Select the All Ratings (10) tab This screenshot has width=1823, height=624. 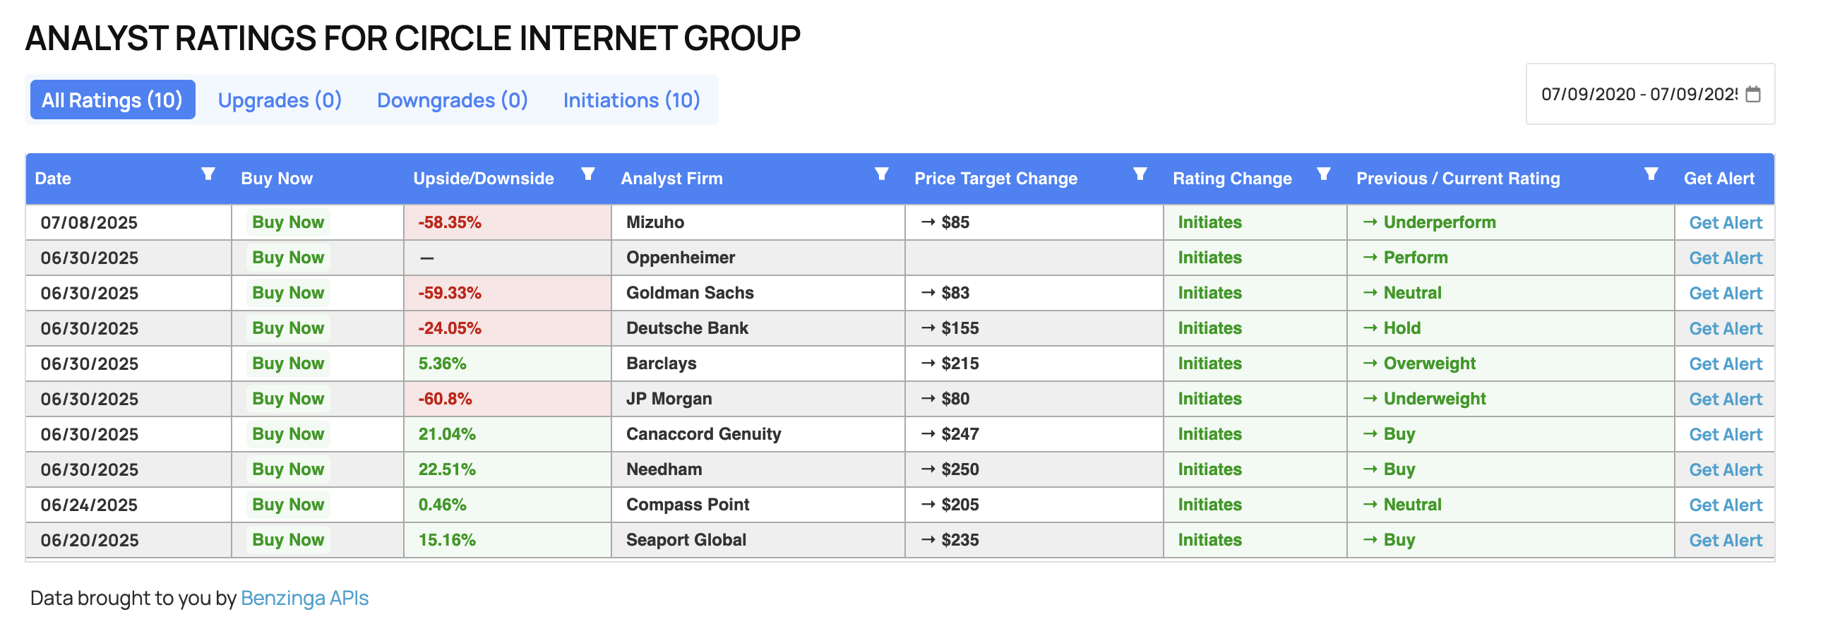pos(112,100)
